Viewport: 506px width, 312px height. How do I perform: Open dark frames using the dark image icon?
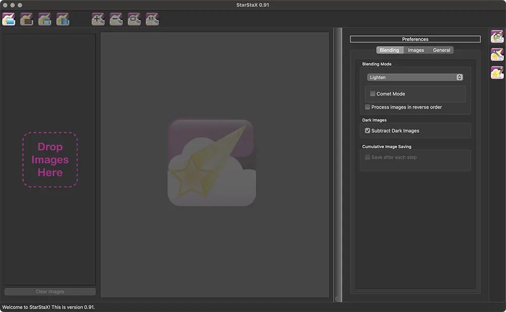click(x=27, y=19)
